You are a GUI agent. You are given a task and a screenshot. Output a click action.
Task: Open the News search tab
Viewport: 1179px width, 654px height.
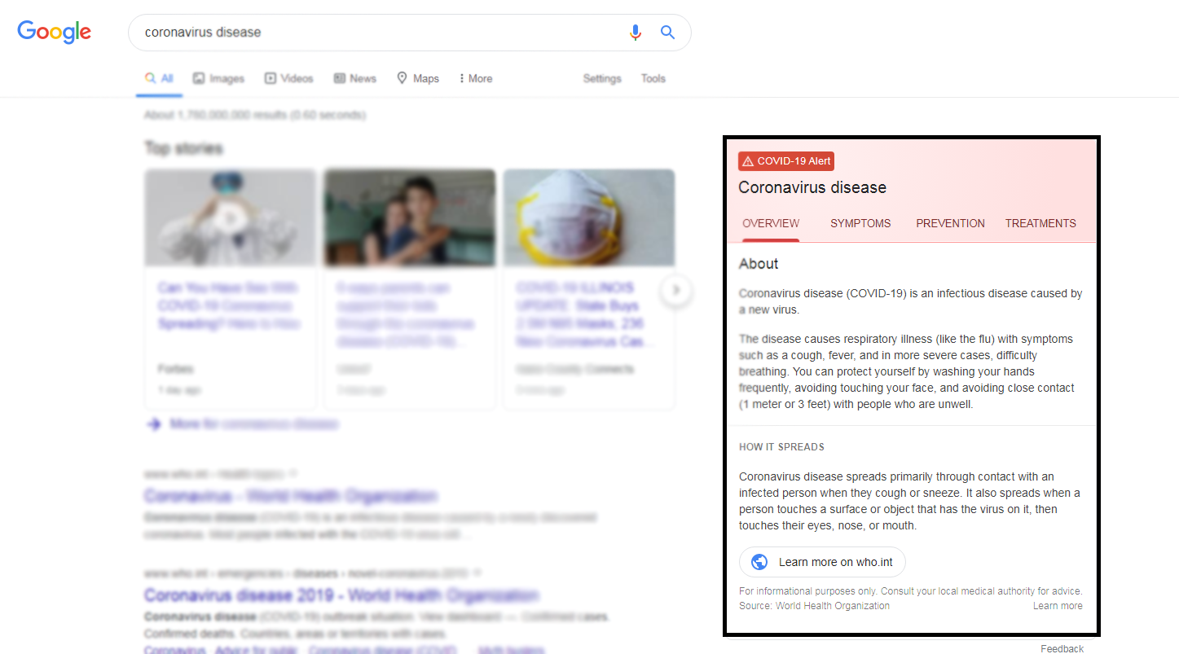point(354,79)
